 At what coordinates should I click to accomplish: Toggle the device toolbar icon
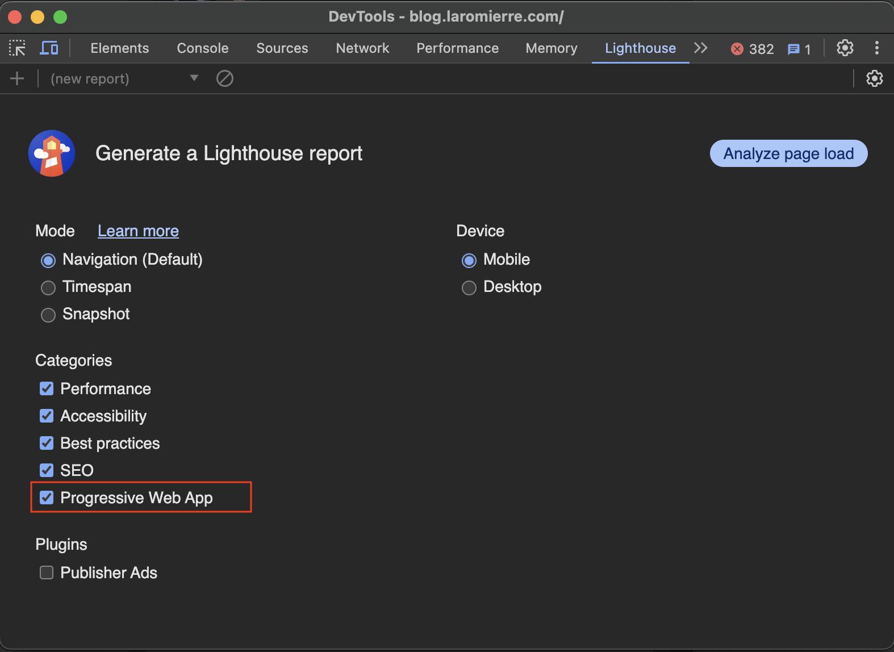[49, 48]
